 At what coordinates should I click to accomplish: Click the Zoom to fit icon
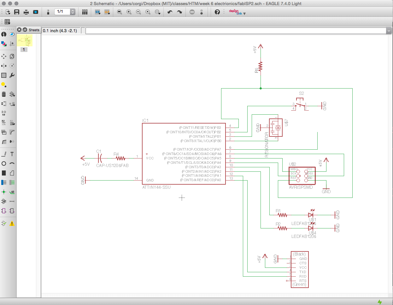coord(120,12)
